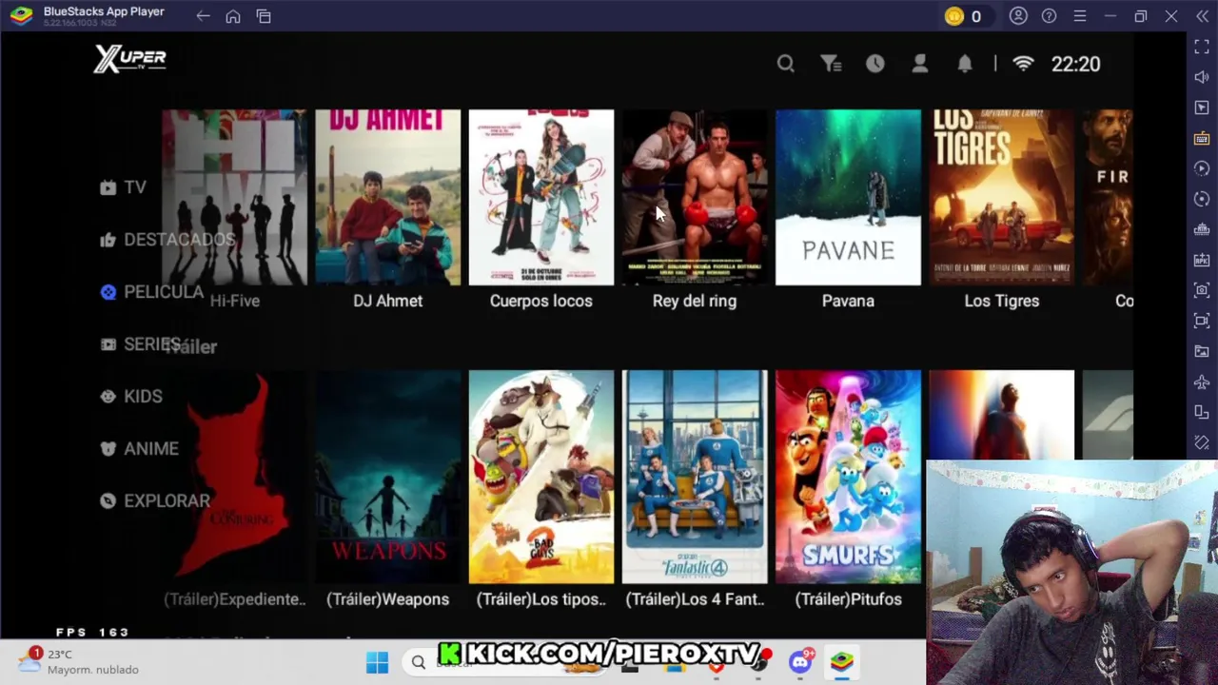Open the Los Tigres movie poster
The image size is (1218, 685).
pyautogui.click(x=1001, y=197)
